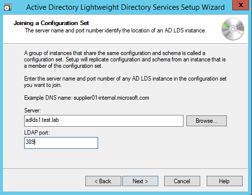252x195 pixels.
Task: Click the 'Server:' label
Action: pos(33,111)
